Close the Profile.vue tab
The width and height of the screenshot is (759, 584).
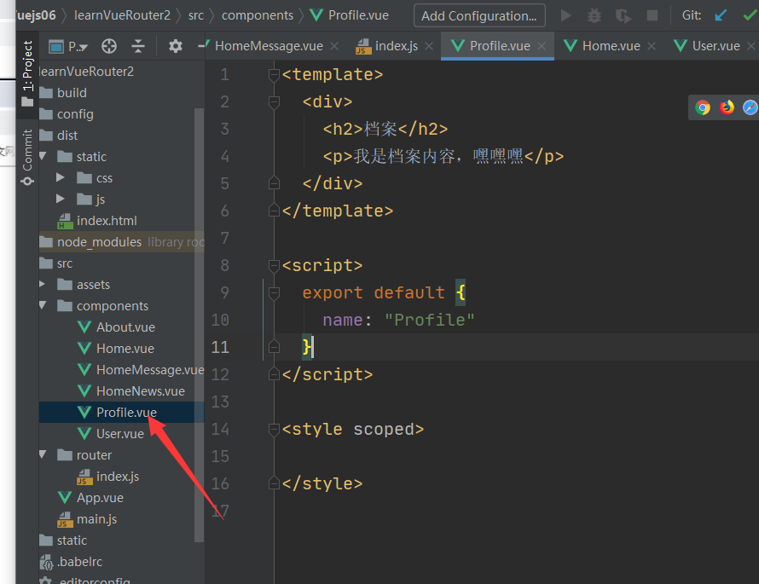[542, 46]
